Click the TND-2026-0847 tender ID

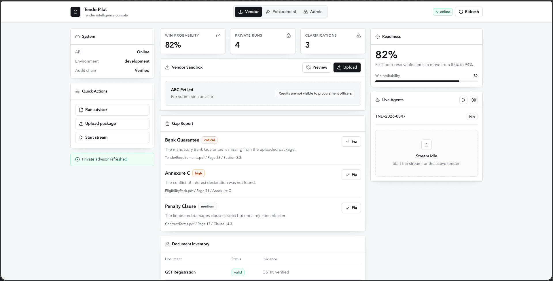pyautogui.click(x=390, y=116)
